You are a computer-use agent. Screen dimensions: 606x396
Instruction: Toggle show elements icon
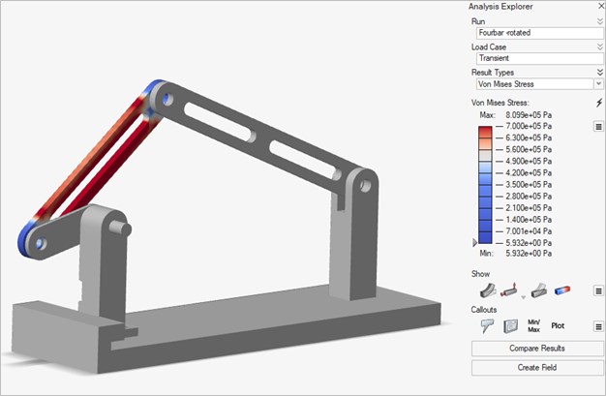pyautogui.click(x=539, y=290)
